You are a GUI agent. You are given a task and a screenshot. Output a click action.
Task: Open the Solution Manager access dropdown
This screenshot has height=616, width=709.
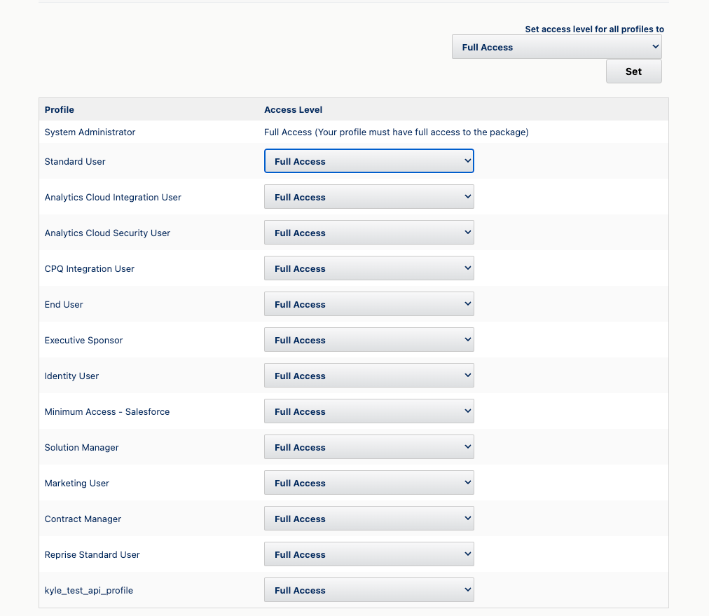(x=369, y=446)
